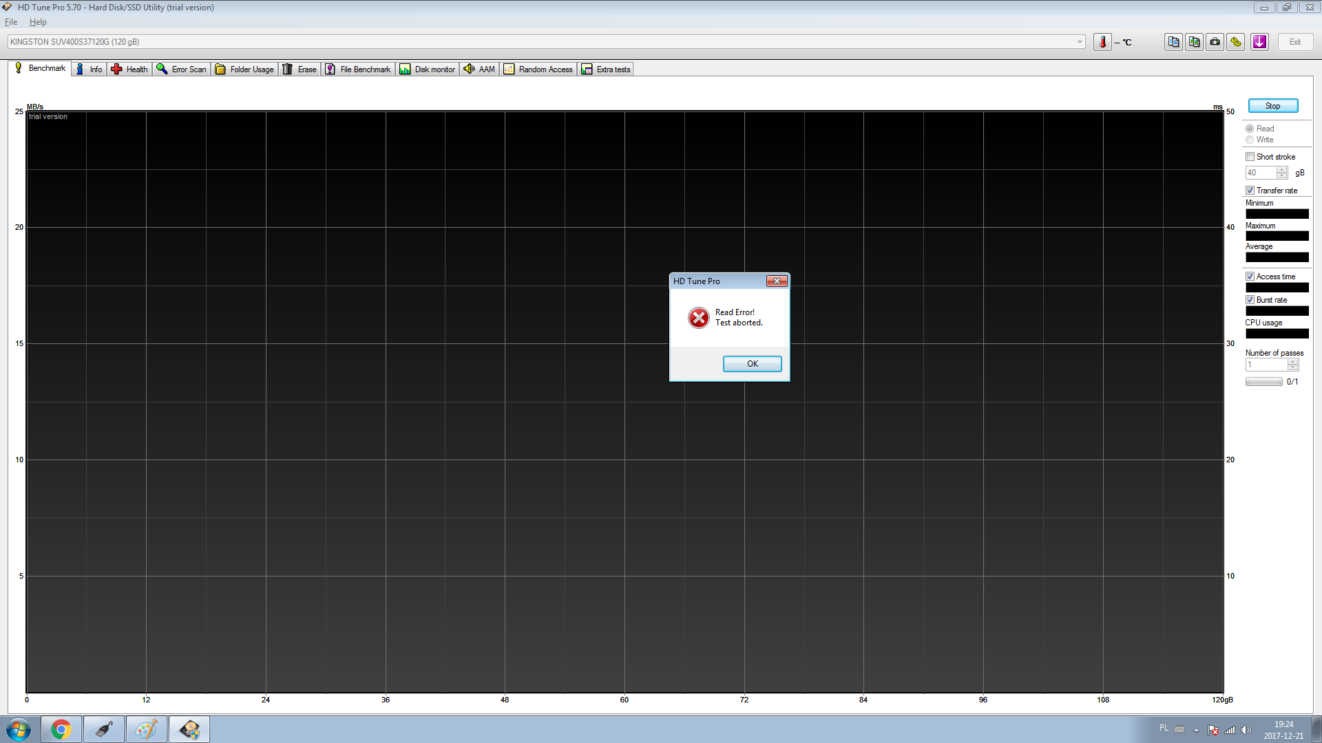
Task: Open the AAM tab
Action: 479,69
